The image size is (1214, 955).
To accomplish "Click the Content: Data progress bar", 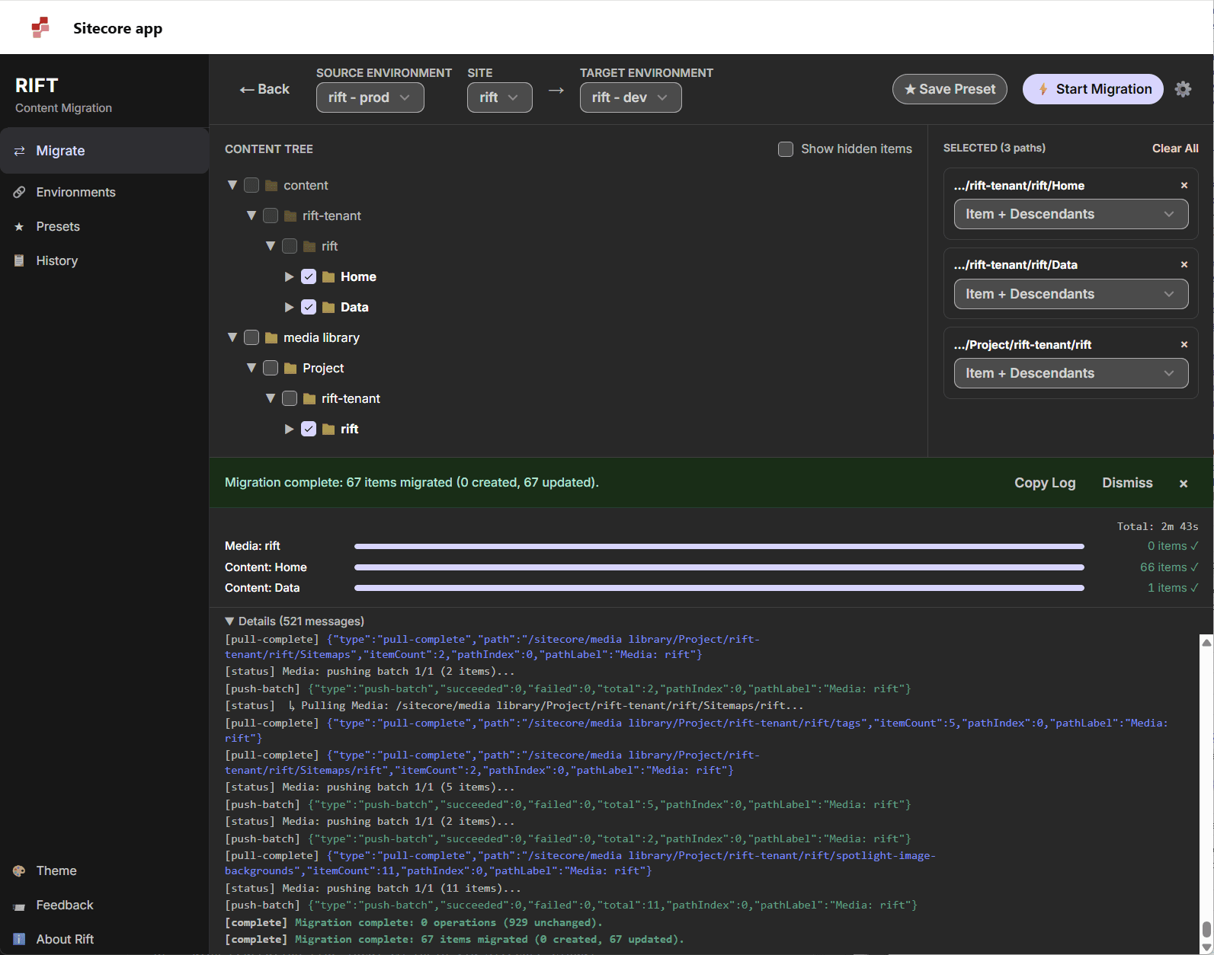I will point(719,588).
